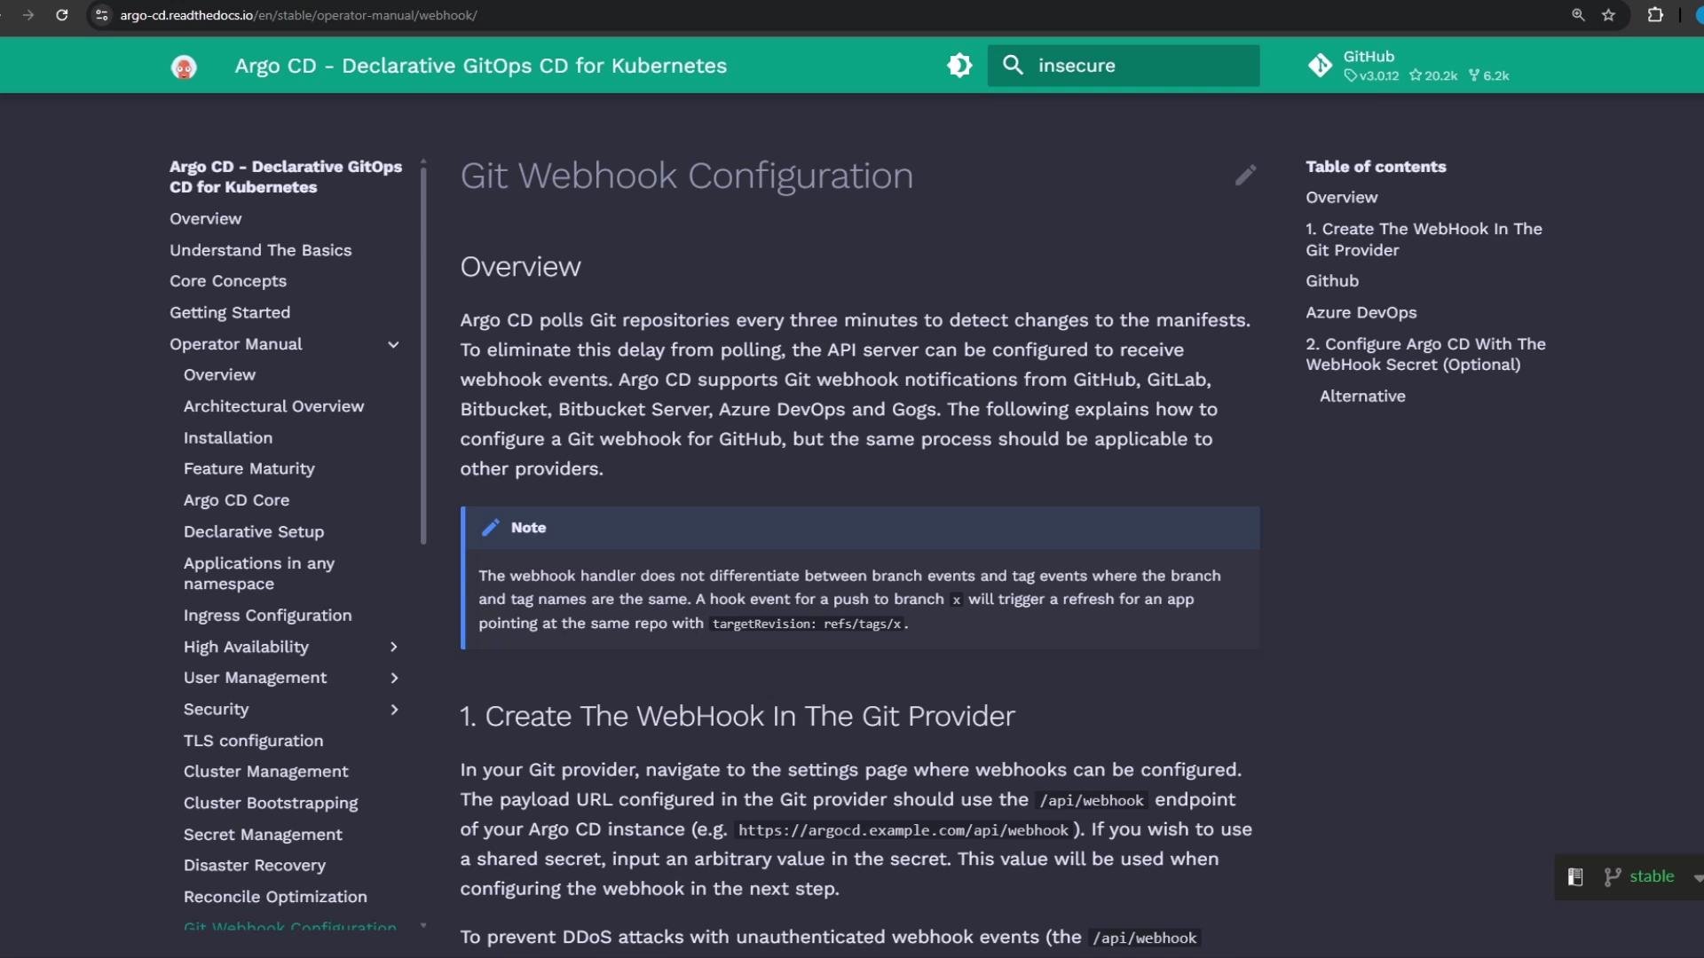The image size is (1704, 958).
Task: Jump to '1. Create The WebHook' TOC entry
Action: point(1424,239)
